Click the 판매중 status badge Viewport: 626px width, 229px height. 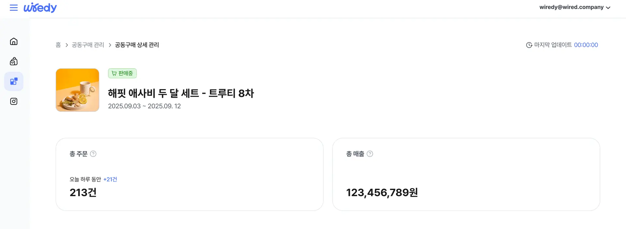[x=122, y=73]
